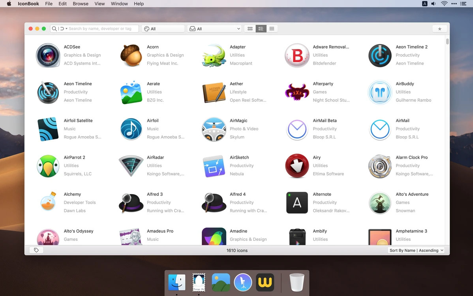Toggle the favorites star button
473x296 pixels.
439,29
